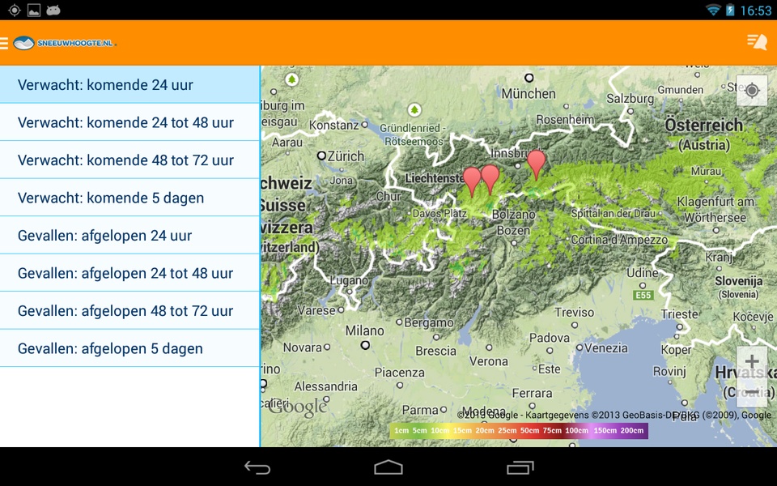This screenshot has height=486, width=777.
Task: Tap the Bergamo city label
Action: pos(429,323)
